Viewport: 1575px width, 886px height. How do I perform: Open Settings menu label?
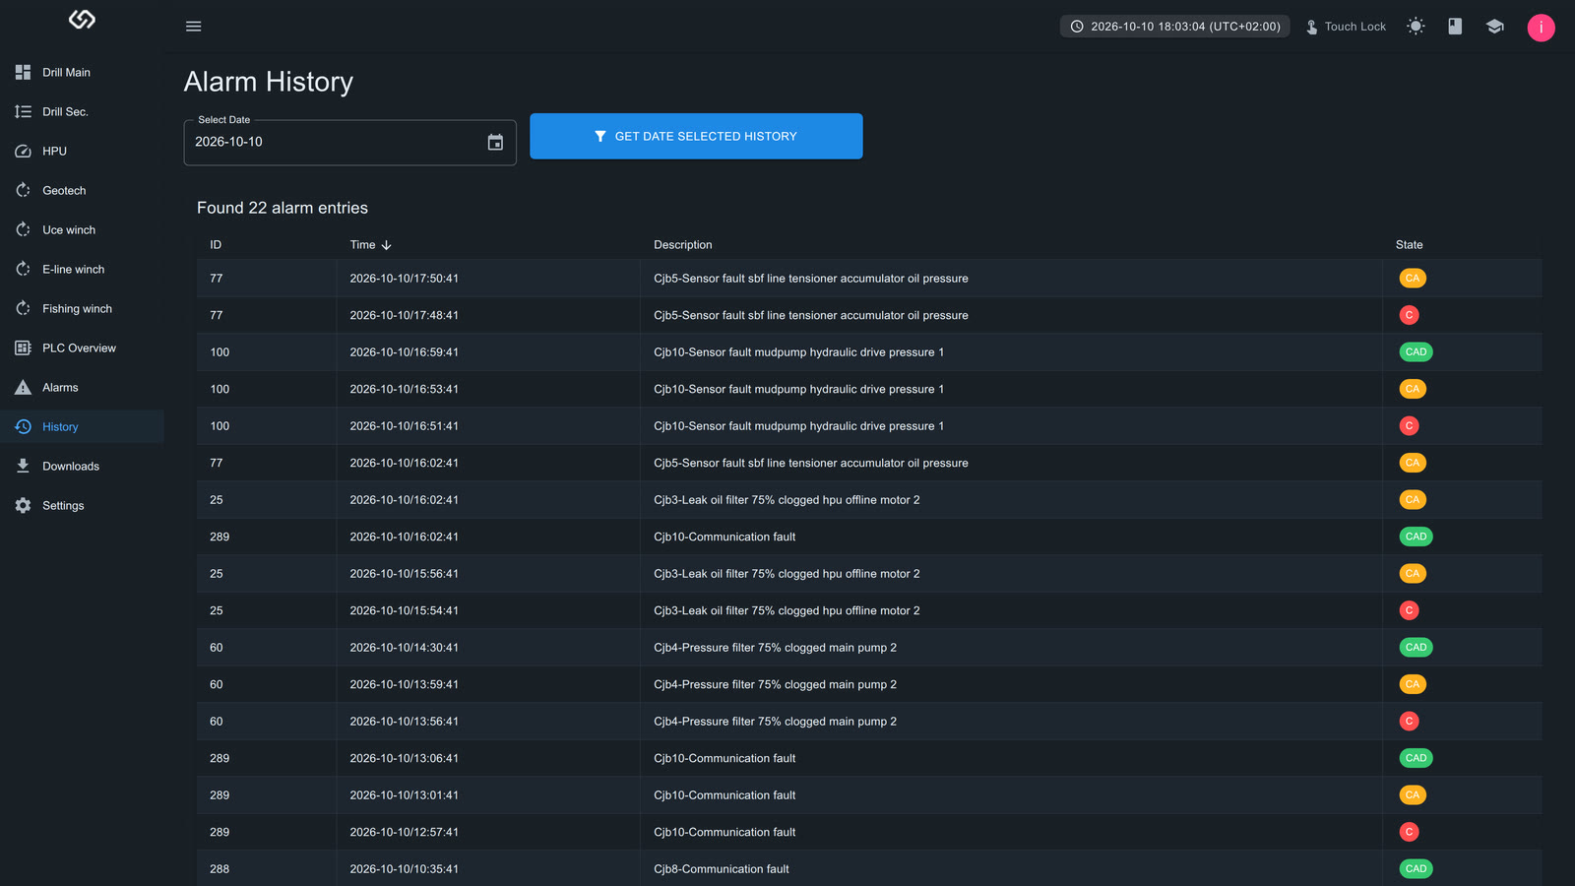(x=63, y=505)
